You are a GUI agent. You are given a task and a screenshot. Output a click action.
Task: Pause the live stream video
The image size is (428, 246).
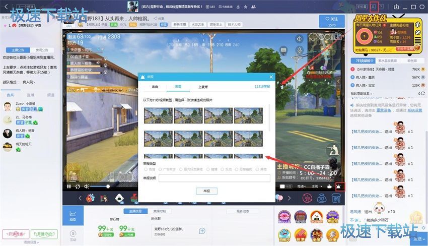point(69,187)
